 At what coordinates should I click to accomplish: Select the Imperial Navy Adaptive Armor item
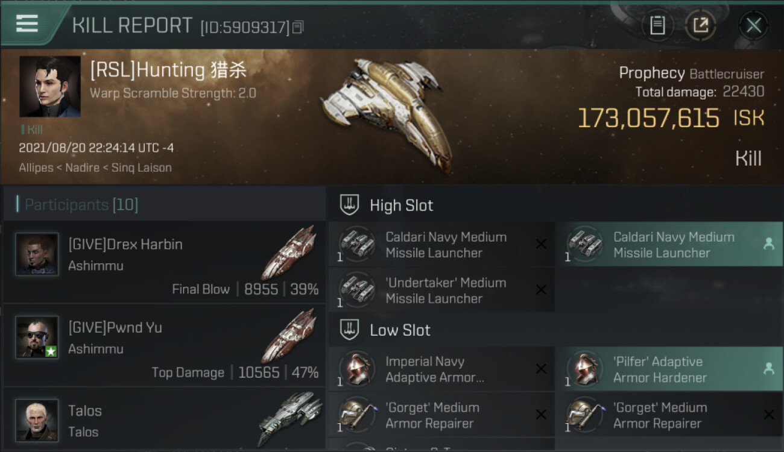coord(441,369)
